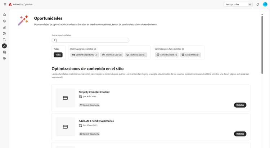
Task: Click the Simplify Complex Content card thumbnail
Action: [65, 98]
